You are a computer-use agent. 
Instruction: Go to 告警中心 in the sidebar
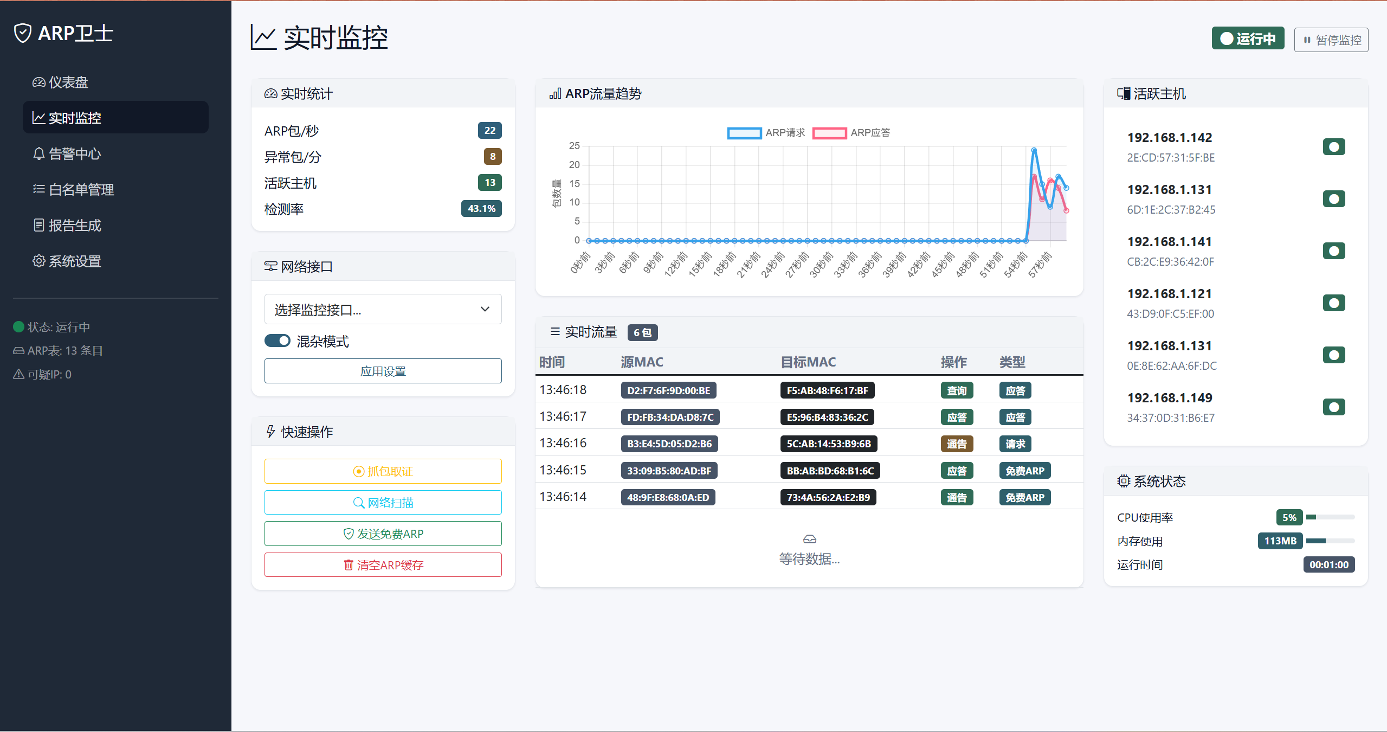(x=75, y=154)
